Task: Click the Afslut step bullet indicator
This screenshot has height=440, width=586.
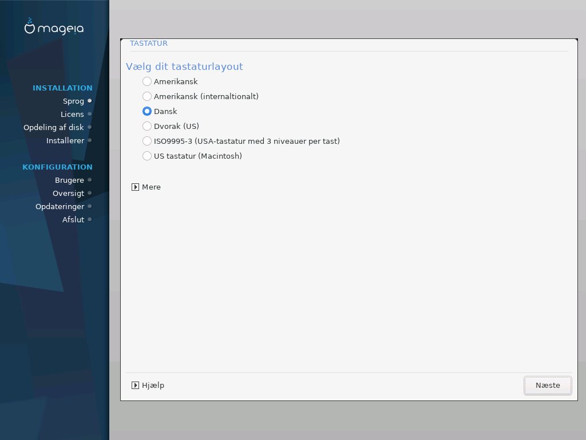Action: point(90,219)
